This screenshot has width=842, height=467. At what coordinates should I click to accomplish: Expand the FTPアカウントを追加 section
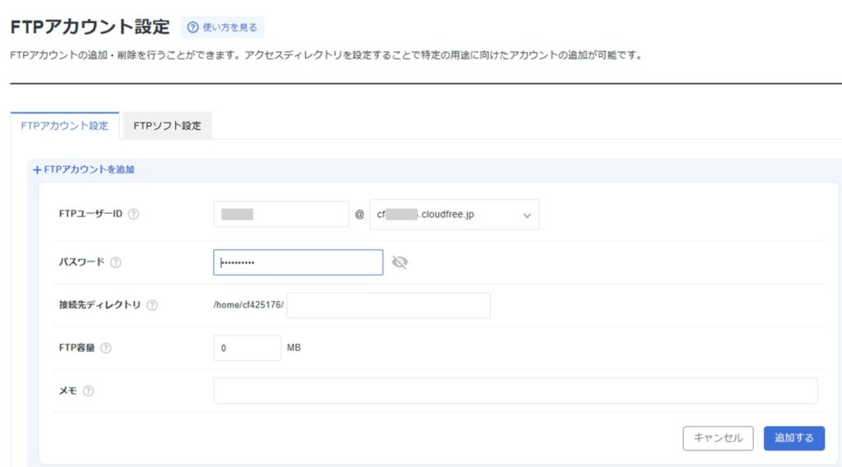click(x=84, y=169)
